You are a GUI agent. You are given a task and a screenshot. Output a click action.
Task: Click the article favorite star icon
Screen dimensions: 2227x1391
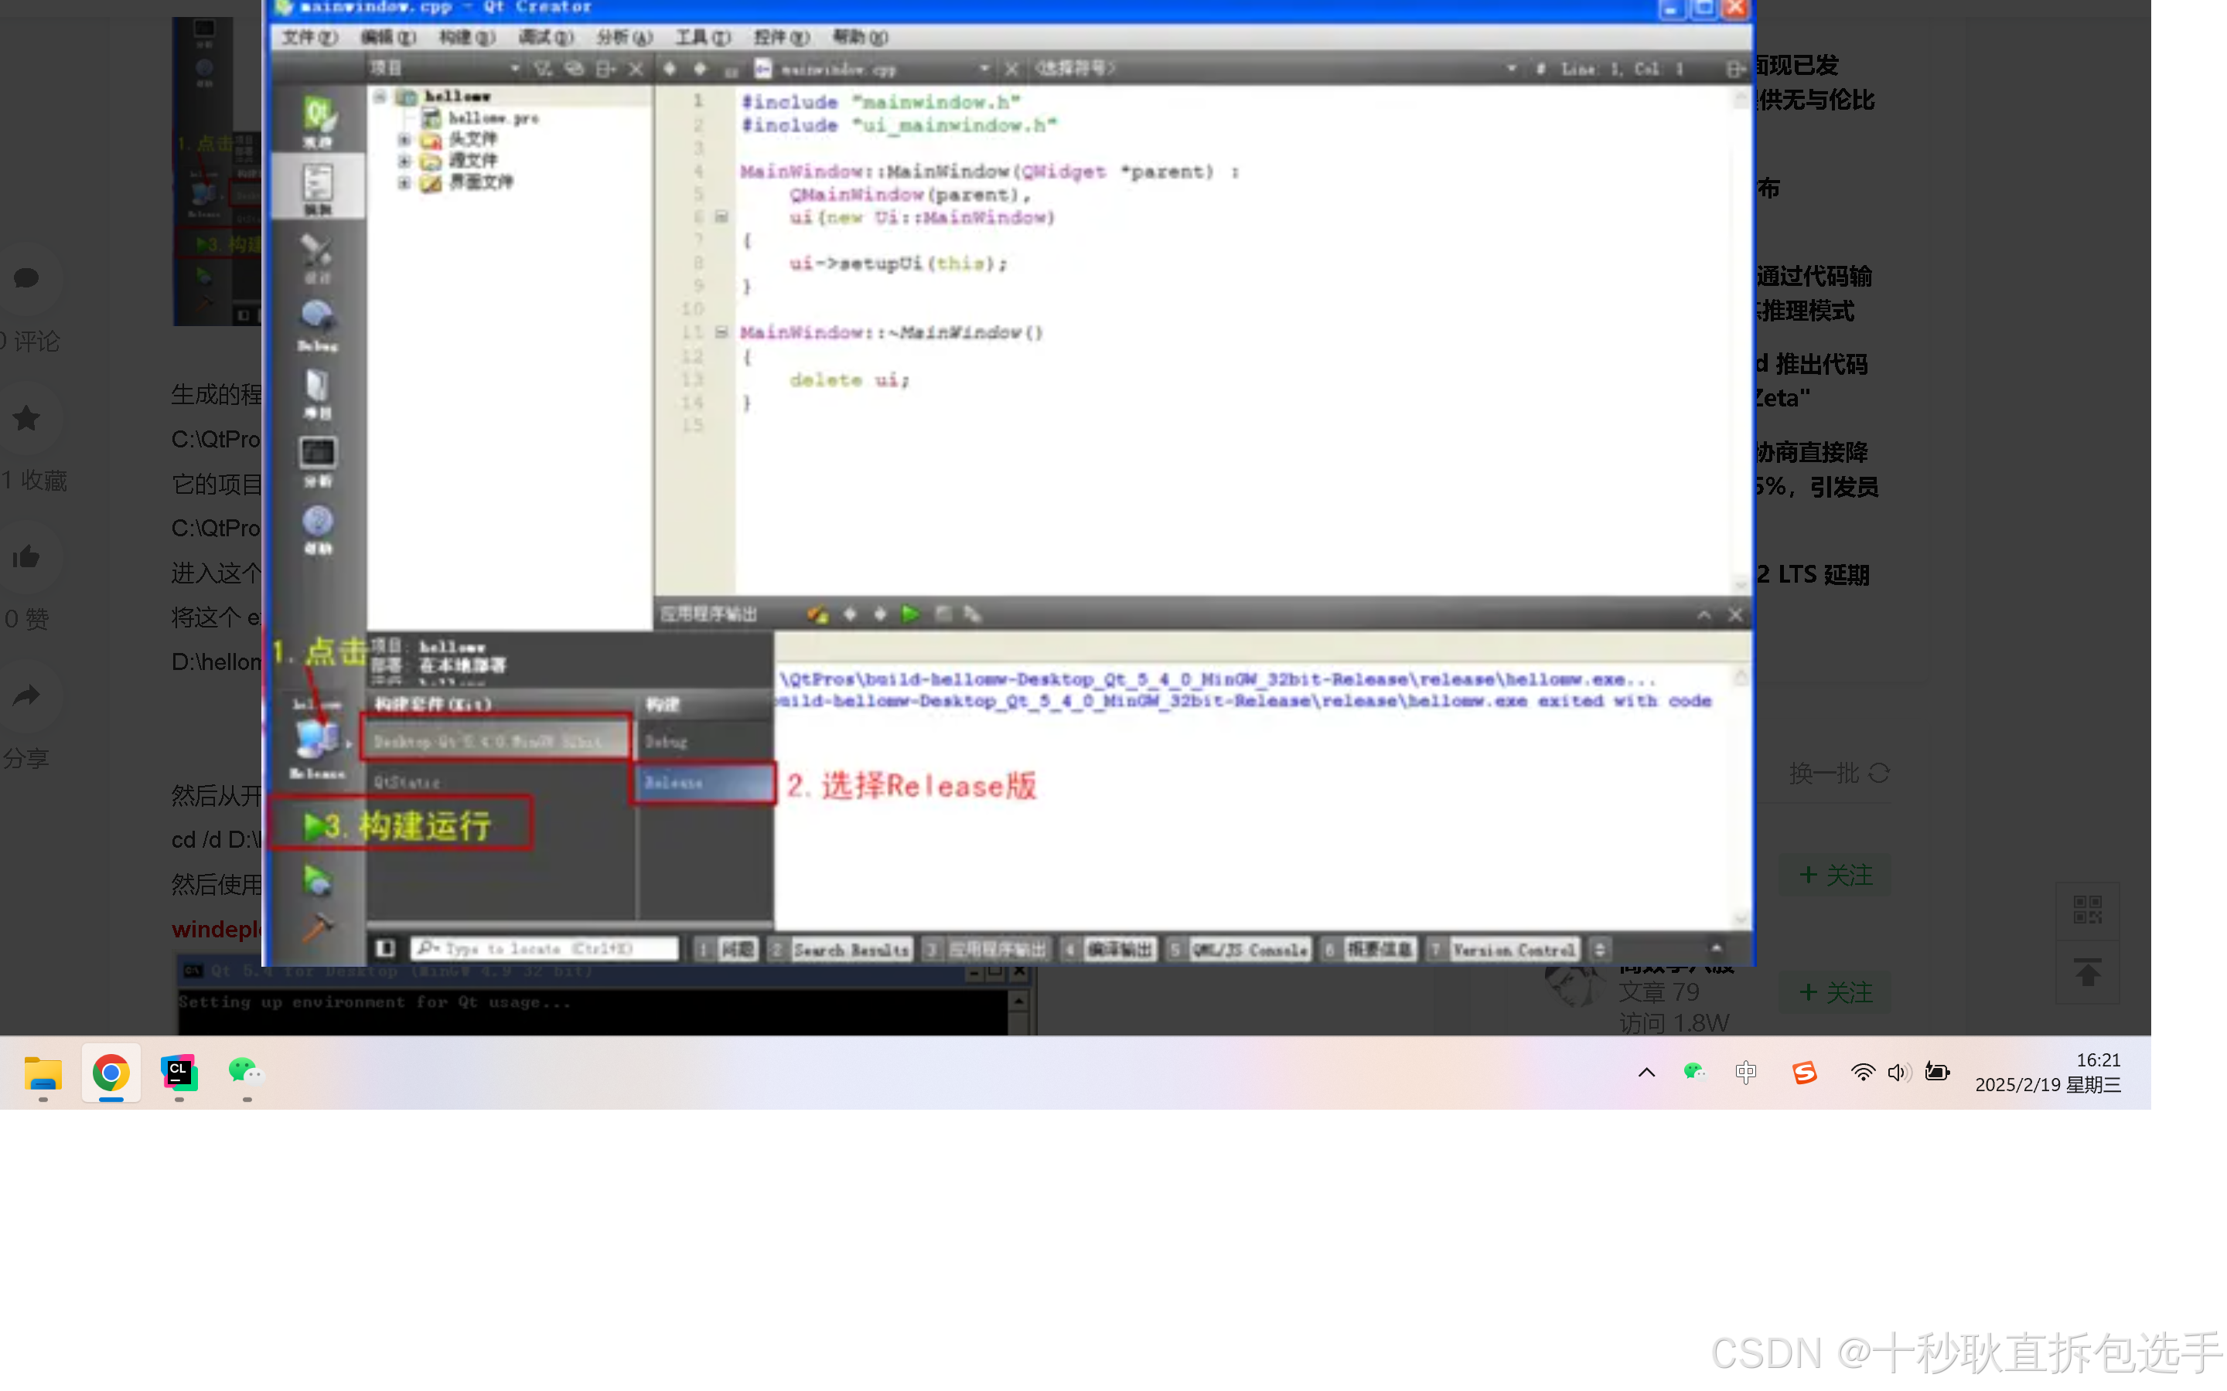[x=26, y=419]
